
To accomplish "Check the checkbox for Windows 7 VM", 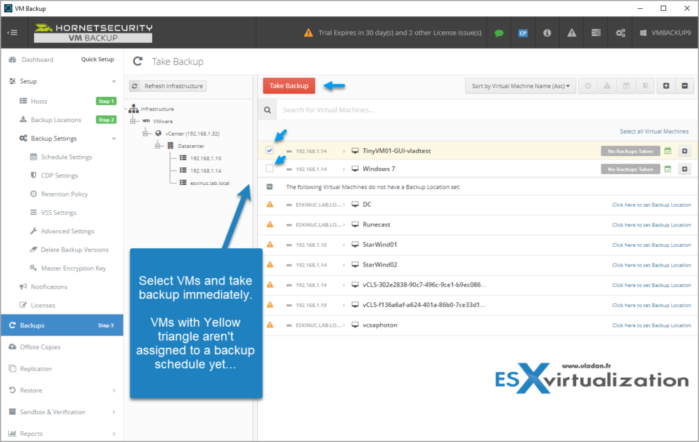I will (x=269, y=168).
